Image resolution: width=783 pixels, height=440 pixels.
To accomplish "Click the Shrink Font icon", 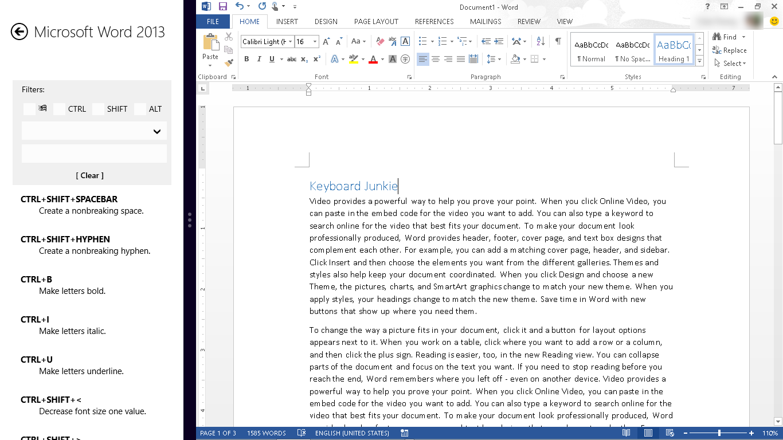I will click(x=339, y=42).
